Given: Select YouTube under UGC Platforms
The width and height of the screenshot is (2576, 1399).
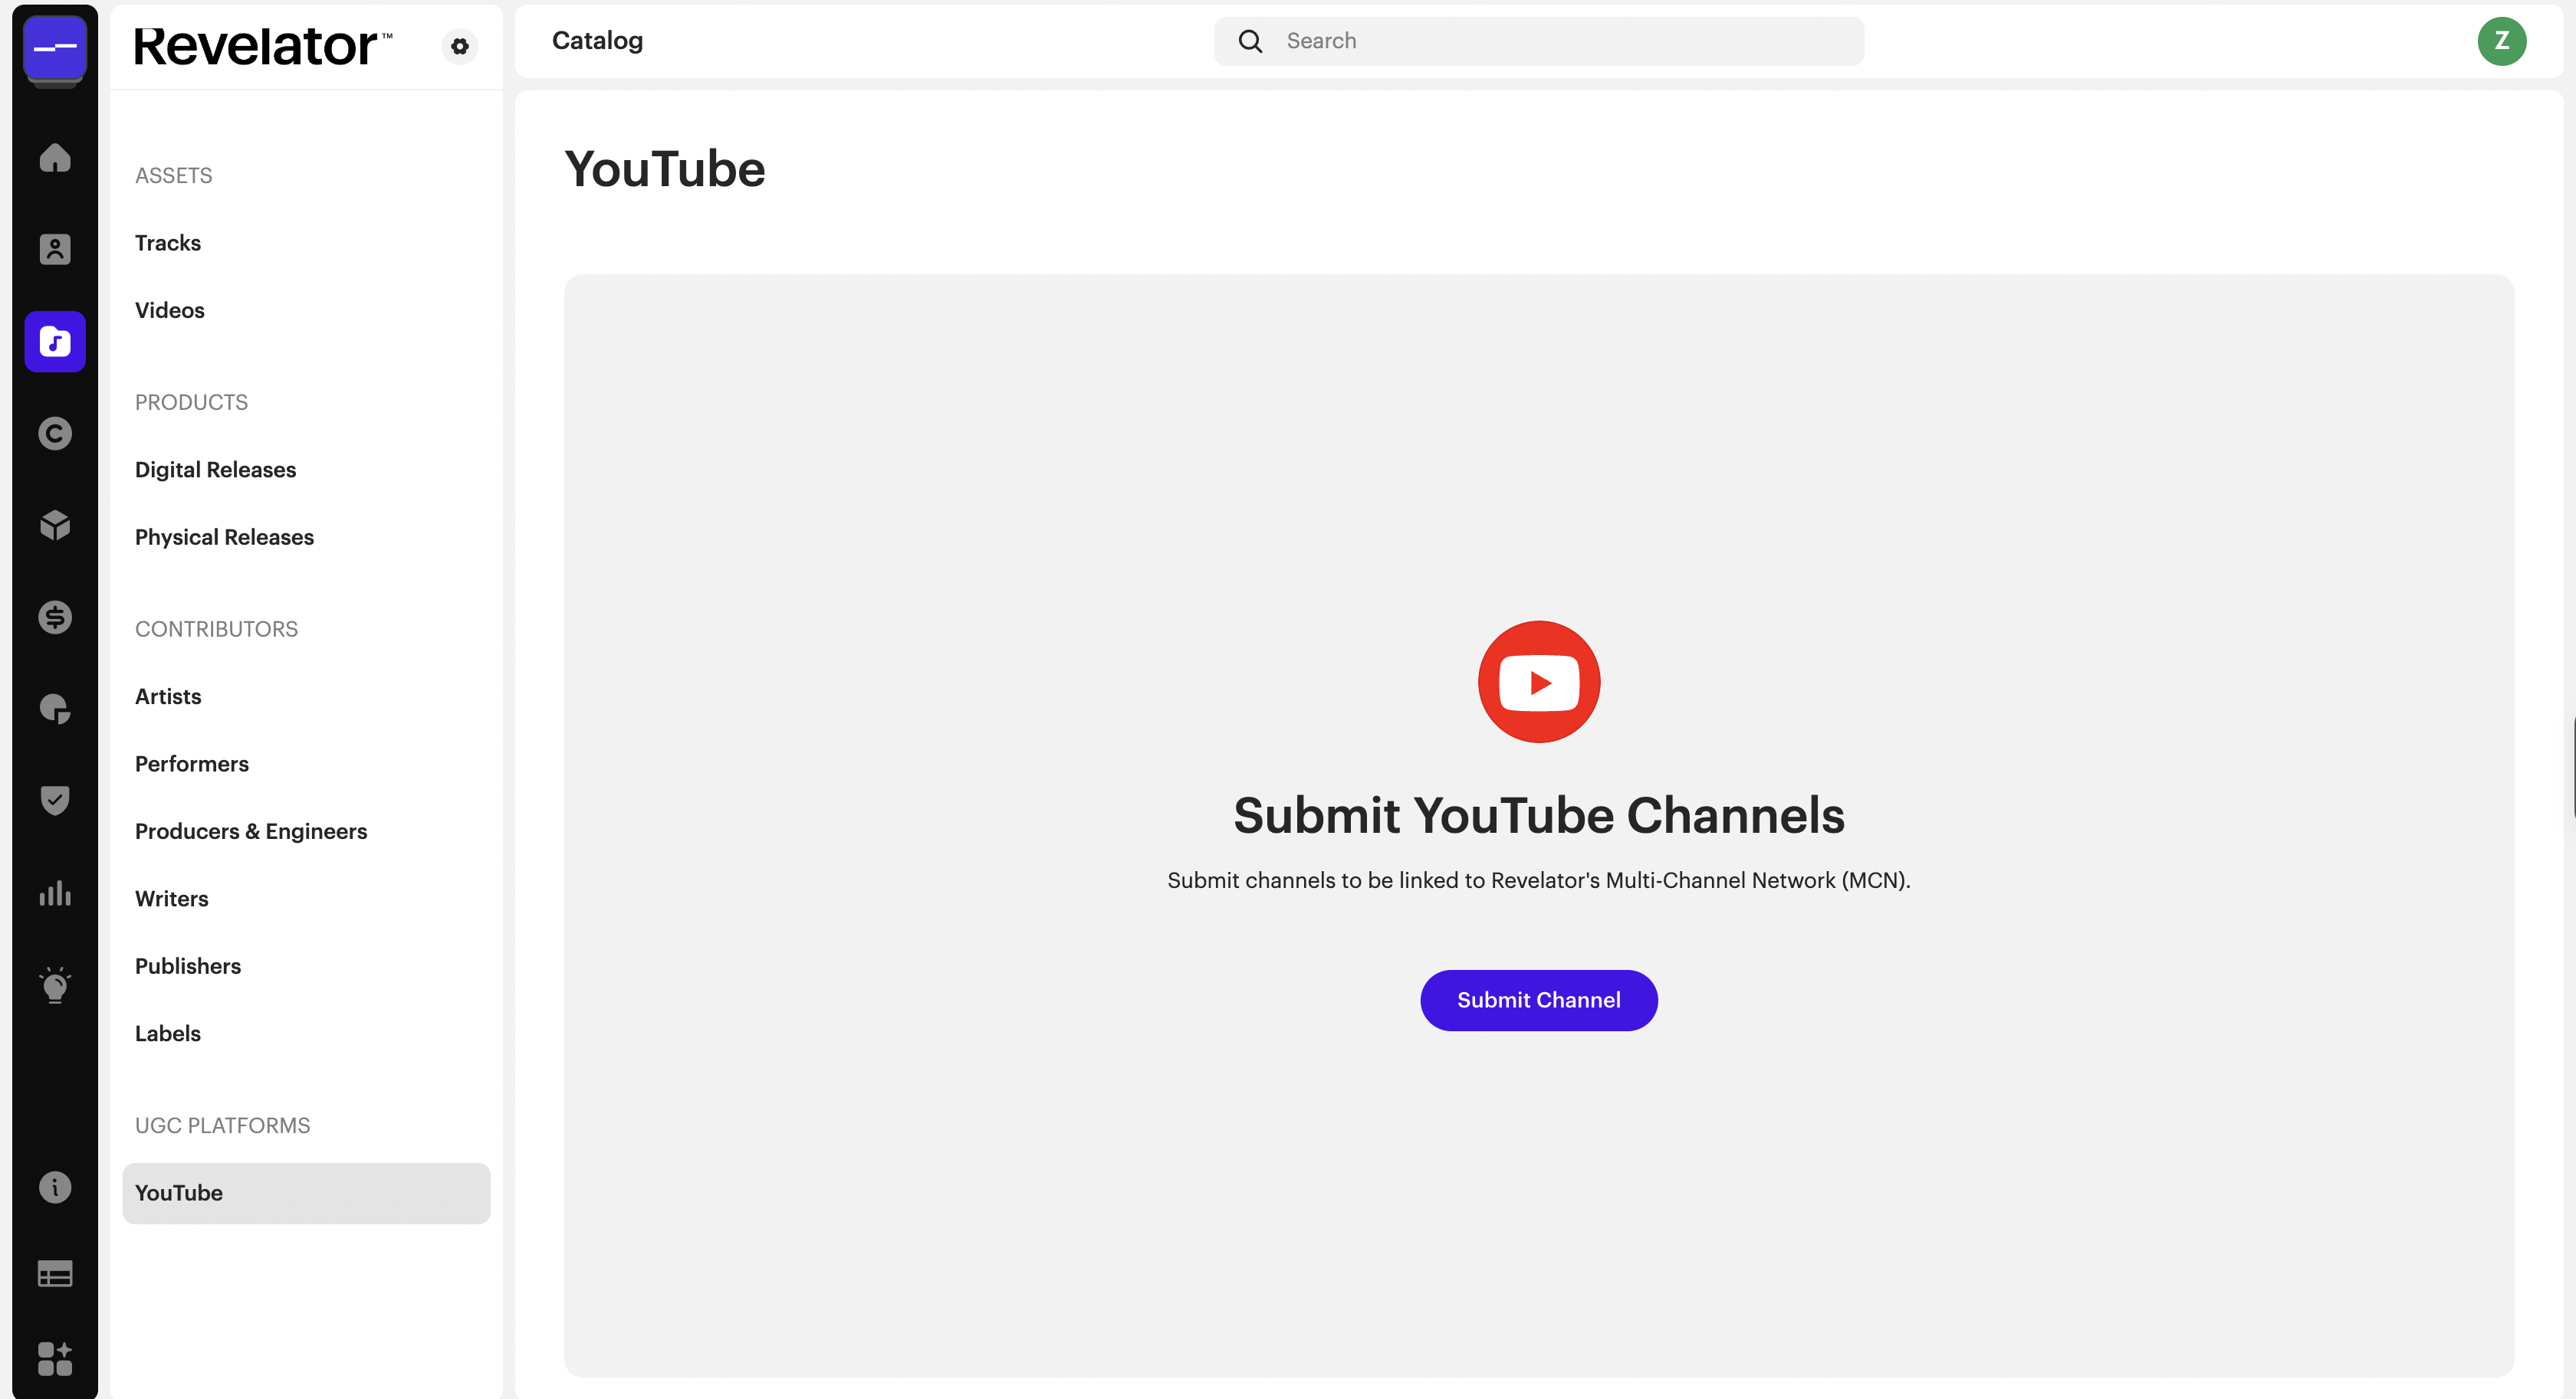Looking at the screenshot, I should point(306,1193).
